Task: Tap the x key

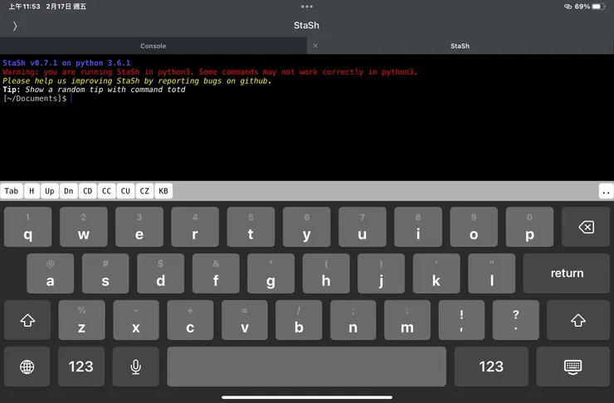Action: point(136,320)
